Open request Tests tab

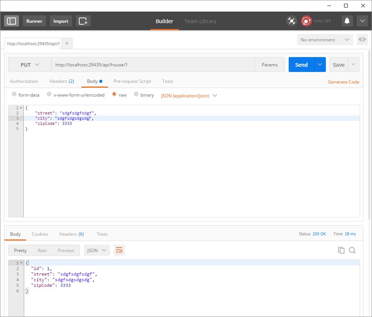pos(167,81)
